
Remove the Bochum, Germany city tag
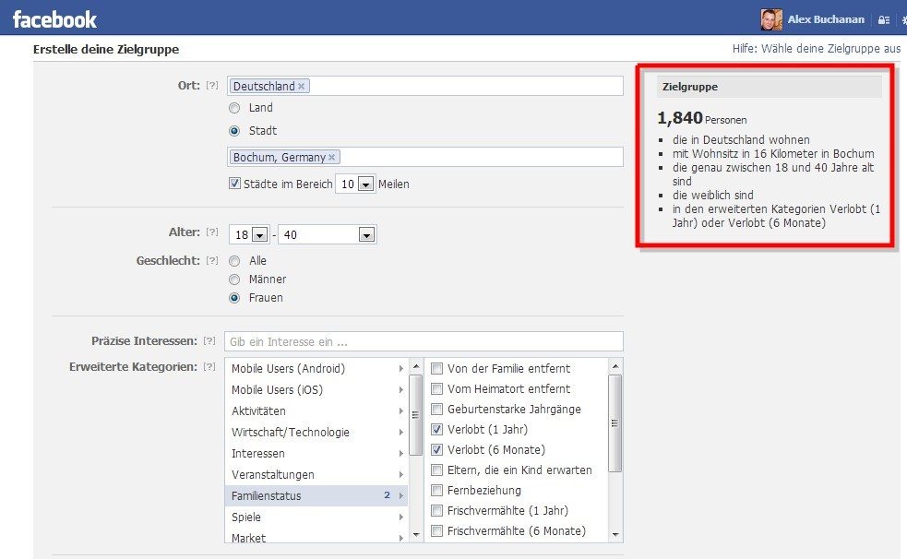coord(331,157)
